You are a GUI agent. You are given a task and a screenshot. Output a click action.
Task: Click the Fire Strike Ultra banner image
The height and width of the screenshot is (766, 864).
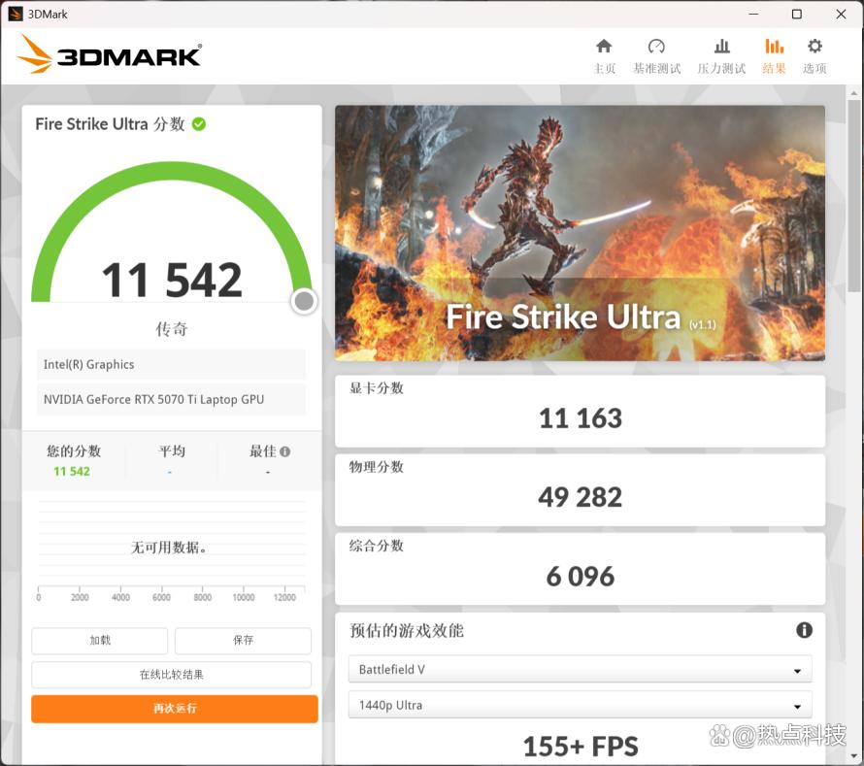[580, 233]
